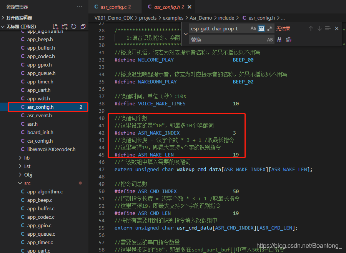Open app_queue.h file

click(x=44, y=73)
